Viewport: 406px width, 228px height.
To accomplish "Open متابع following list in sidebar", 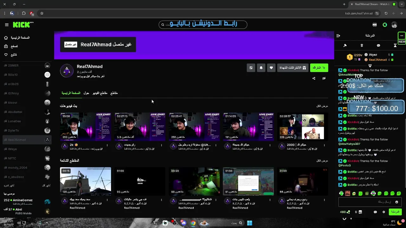I will click(x=10, y=55).
